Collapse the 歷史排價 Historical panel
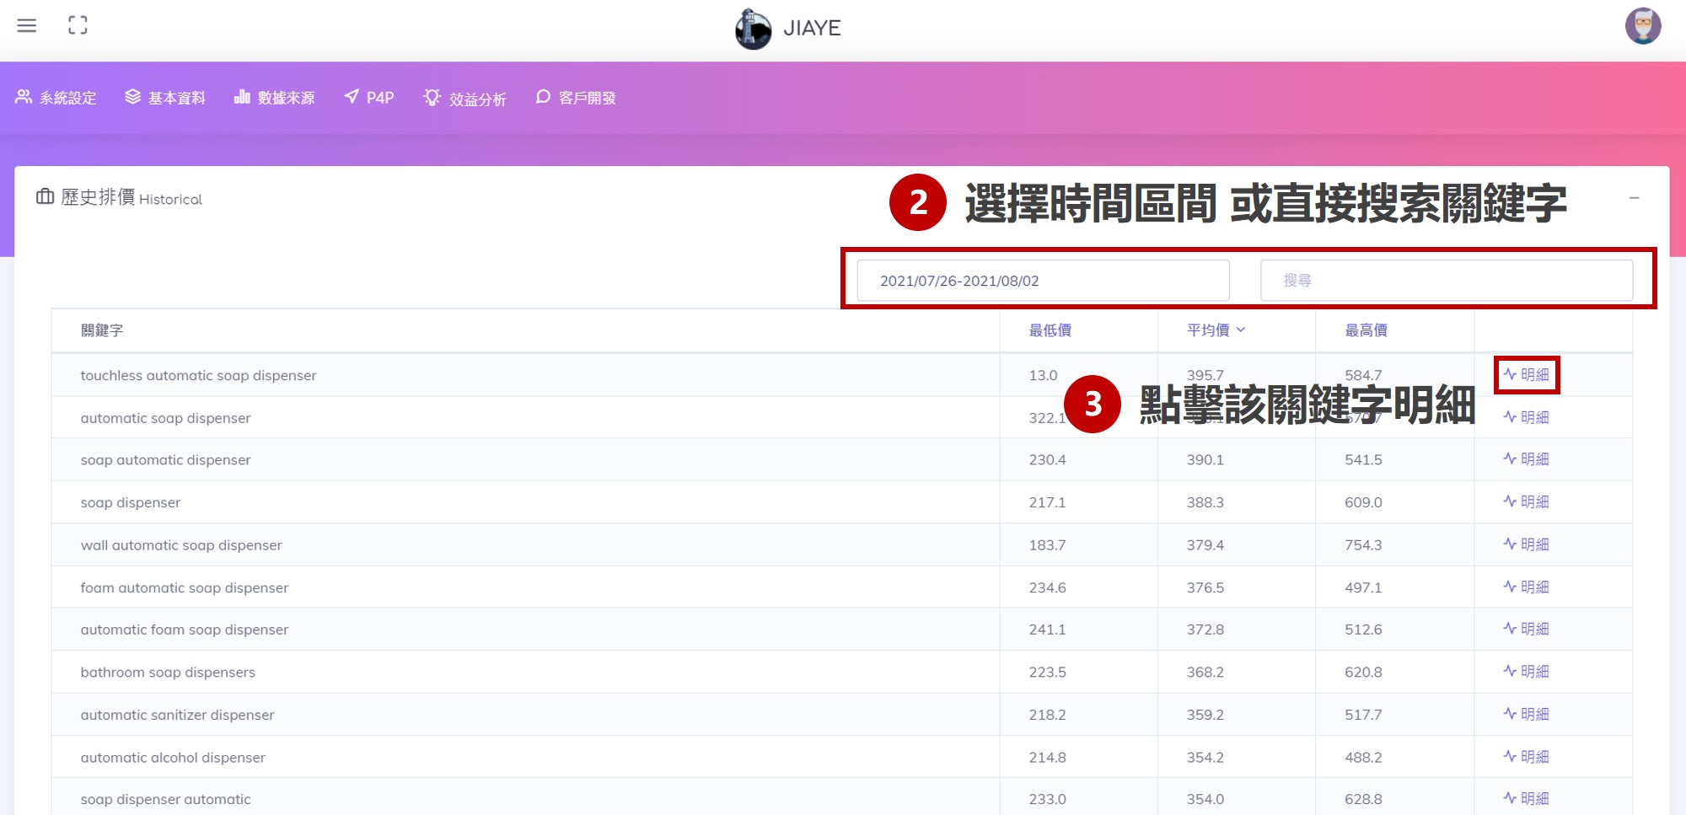Viewport: 1686px width, 815px height. (1634, 198)
